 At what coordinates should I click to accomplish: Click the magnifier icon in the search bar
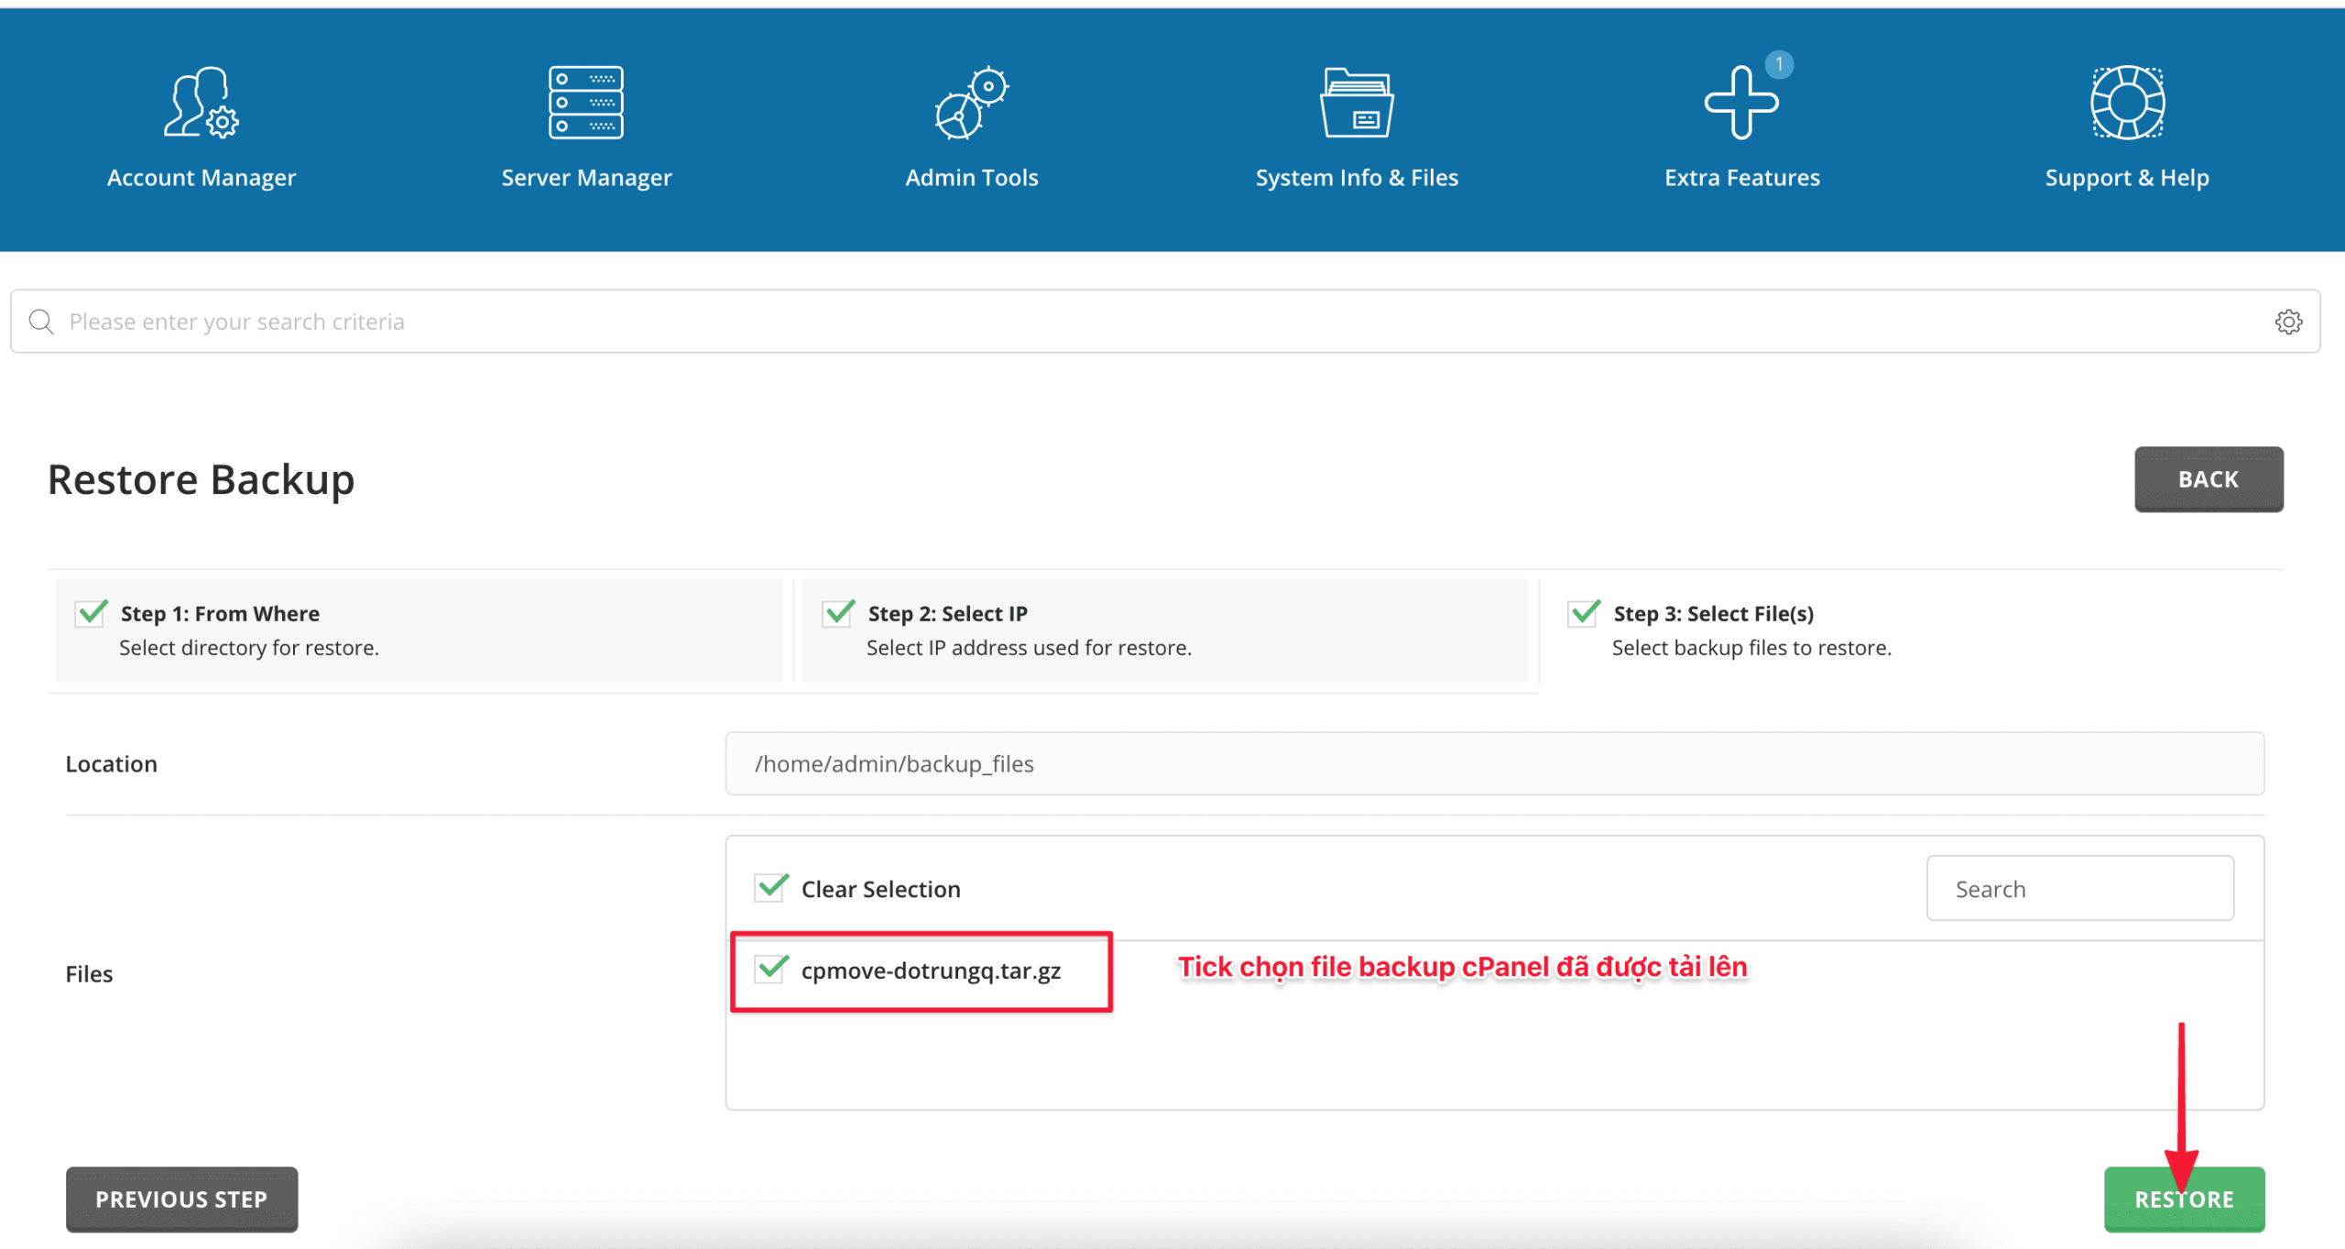click(41, 322)
